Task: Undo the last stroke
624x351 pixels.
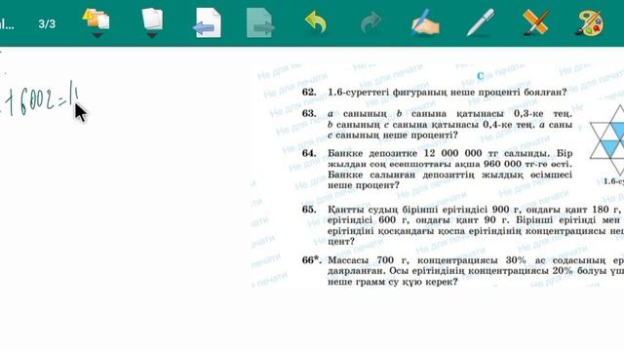Action: 316,21
